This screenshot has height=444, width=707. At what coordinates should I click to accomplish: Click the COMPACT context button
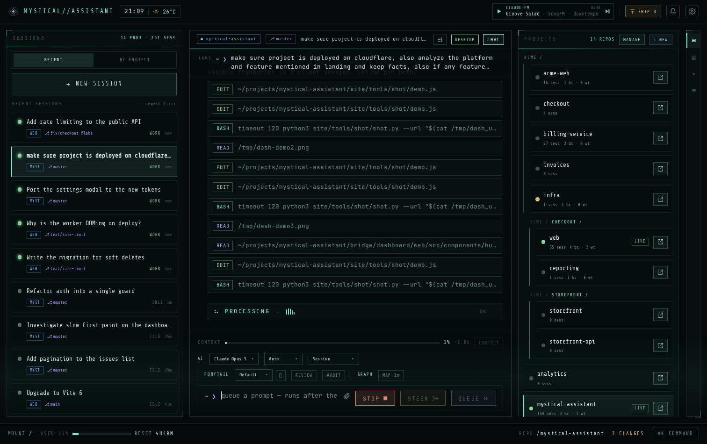coord(489,343)
